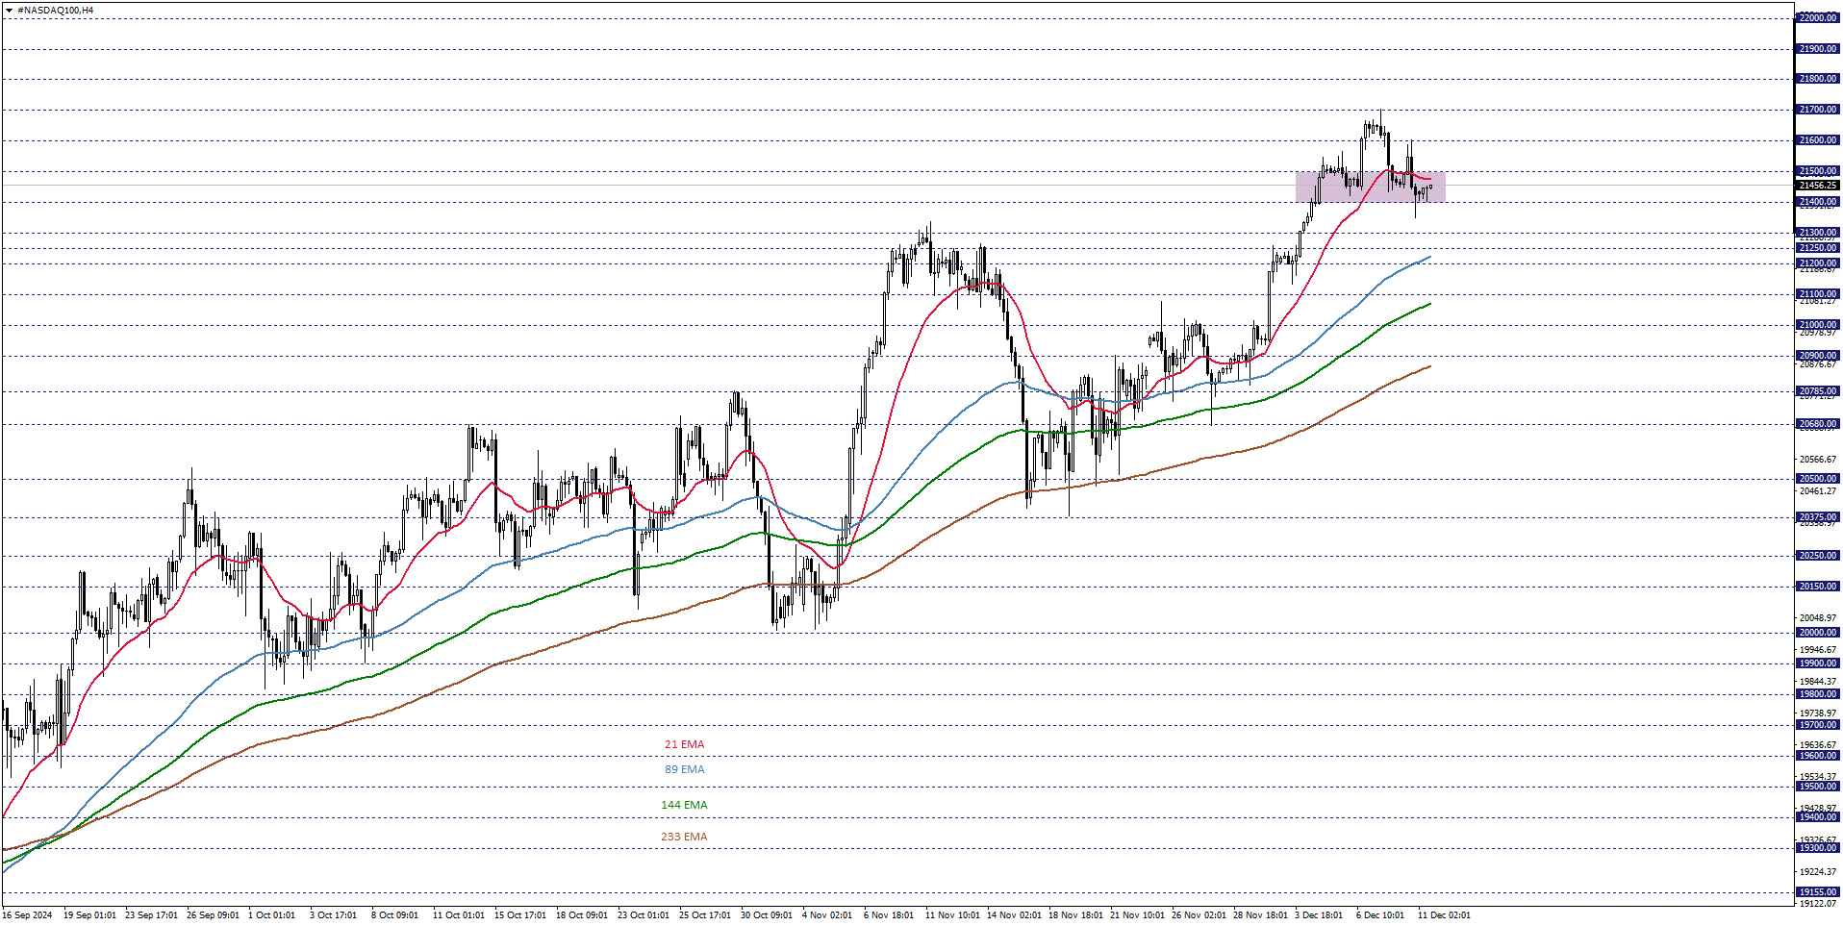This screenshot has width=1843, height=926.
Task: Click the 21600.00 price level label
Action: [x=1818, y=140]
